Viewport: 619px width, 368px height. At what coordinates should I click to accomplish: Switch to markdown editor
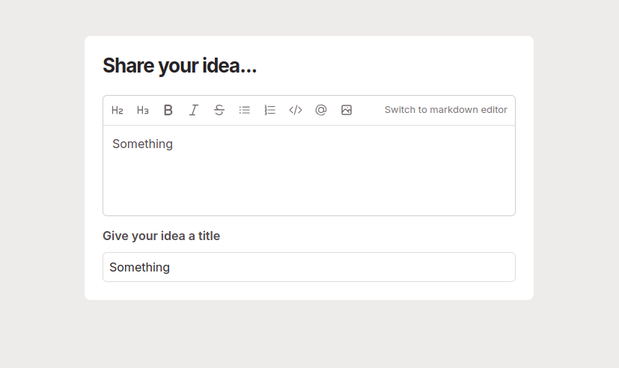click(445, 110)
